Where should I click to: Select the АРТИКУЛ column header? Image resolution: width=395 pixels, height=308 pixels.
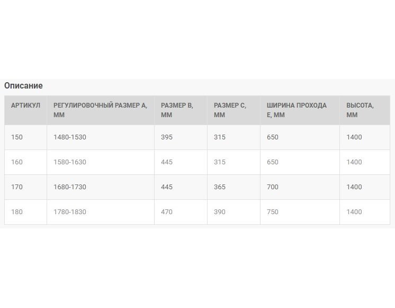(26, 110)
